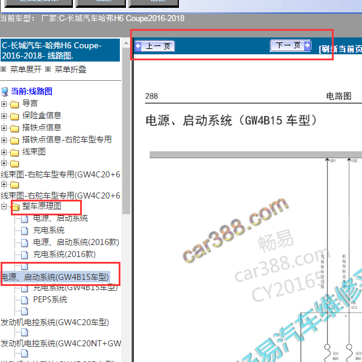362x362 pixels.
Task: Click page icon beside 充电系统(2016款)
Action: point(25,255)
